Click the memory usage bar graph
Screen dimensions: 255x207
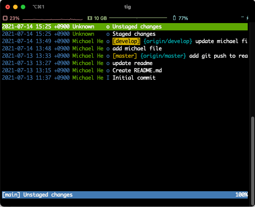[137, 18]
